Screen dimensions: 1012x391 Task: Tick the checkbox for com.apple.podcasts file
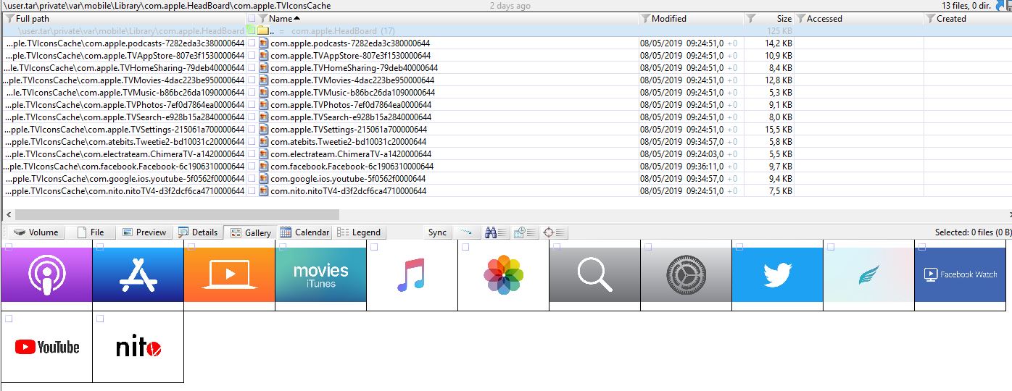point(251,43)
